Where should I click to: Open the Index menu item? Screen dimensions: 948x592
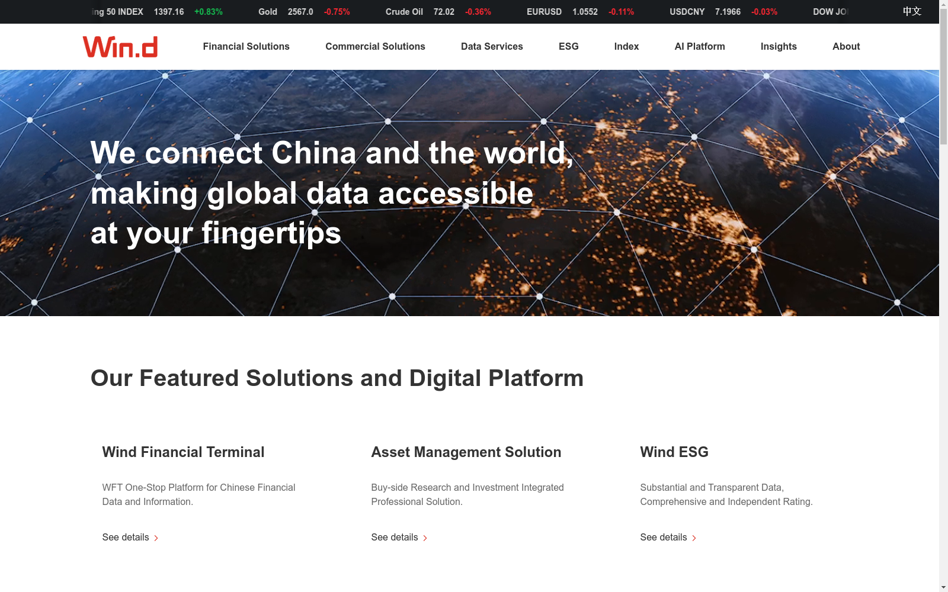click(x=626, y=46)
